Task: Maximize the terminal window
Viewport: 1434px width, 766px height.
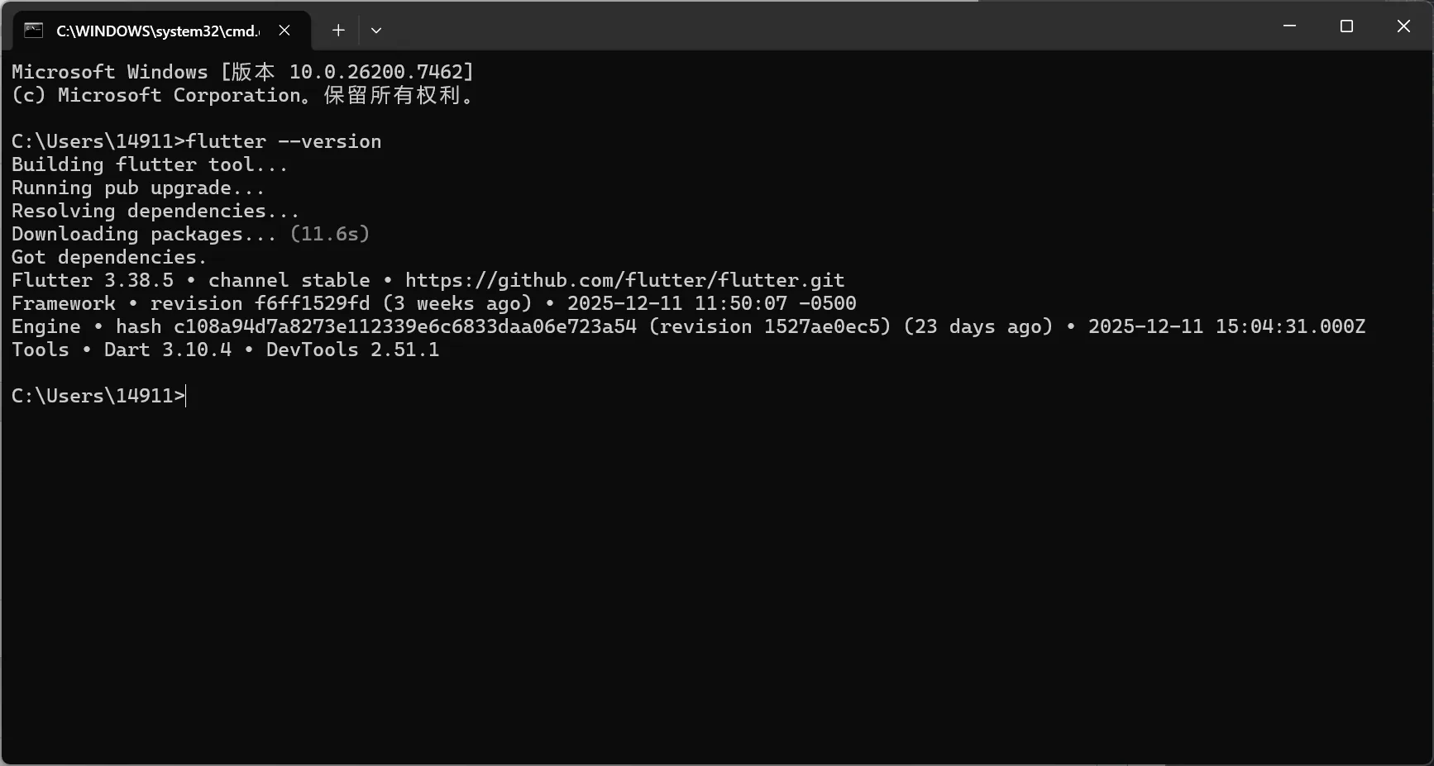Action: point(1346,26)
